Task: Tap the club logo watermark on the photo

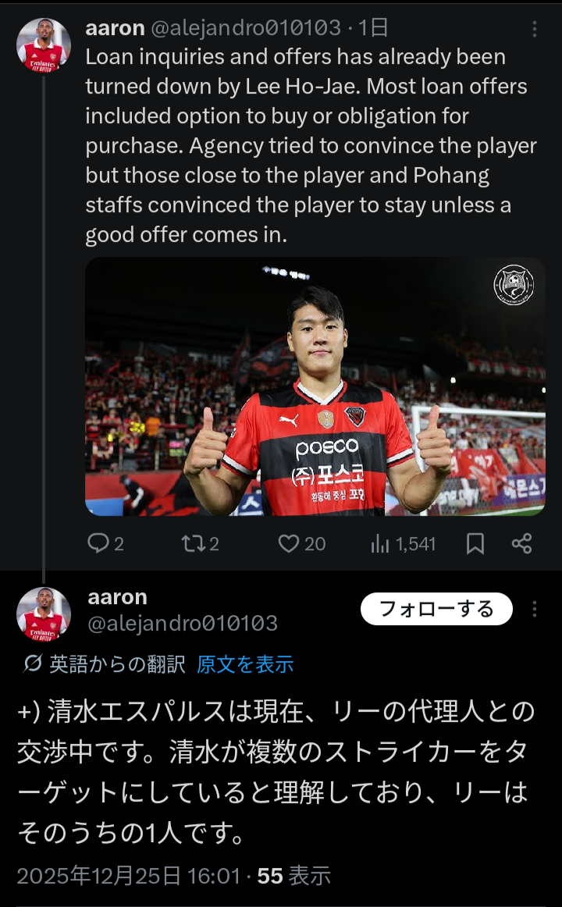Action: click(514, 285)
